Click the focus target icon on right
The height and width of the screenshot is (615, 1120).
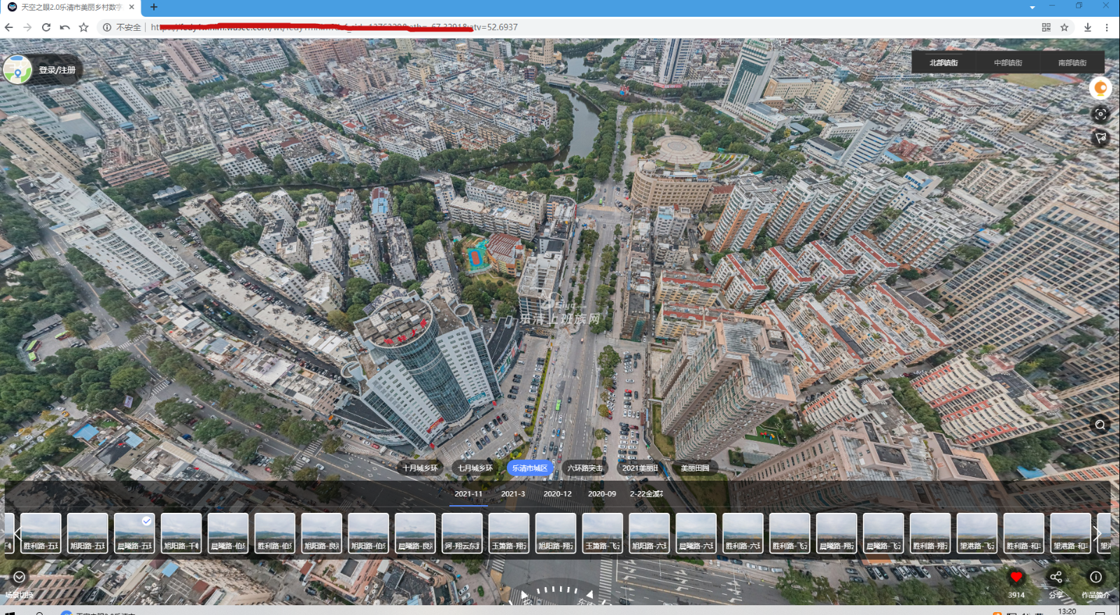[1100, 114]
